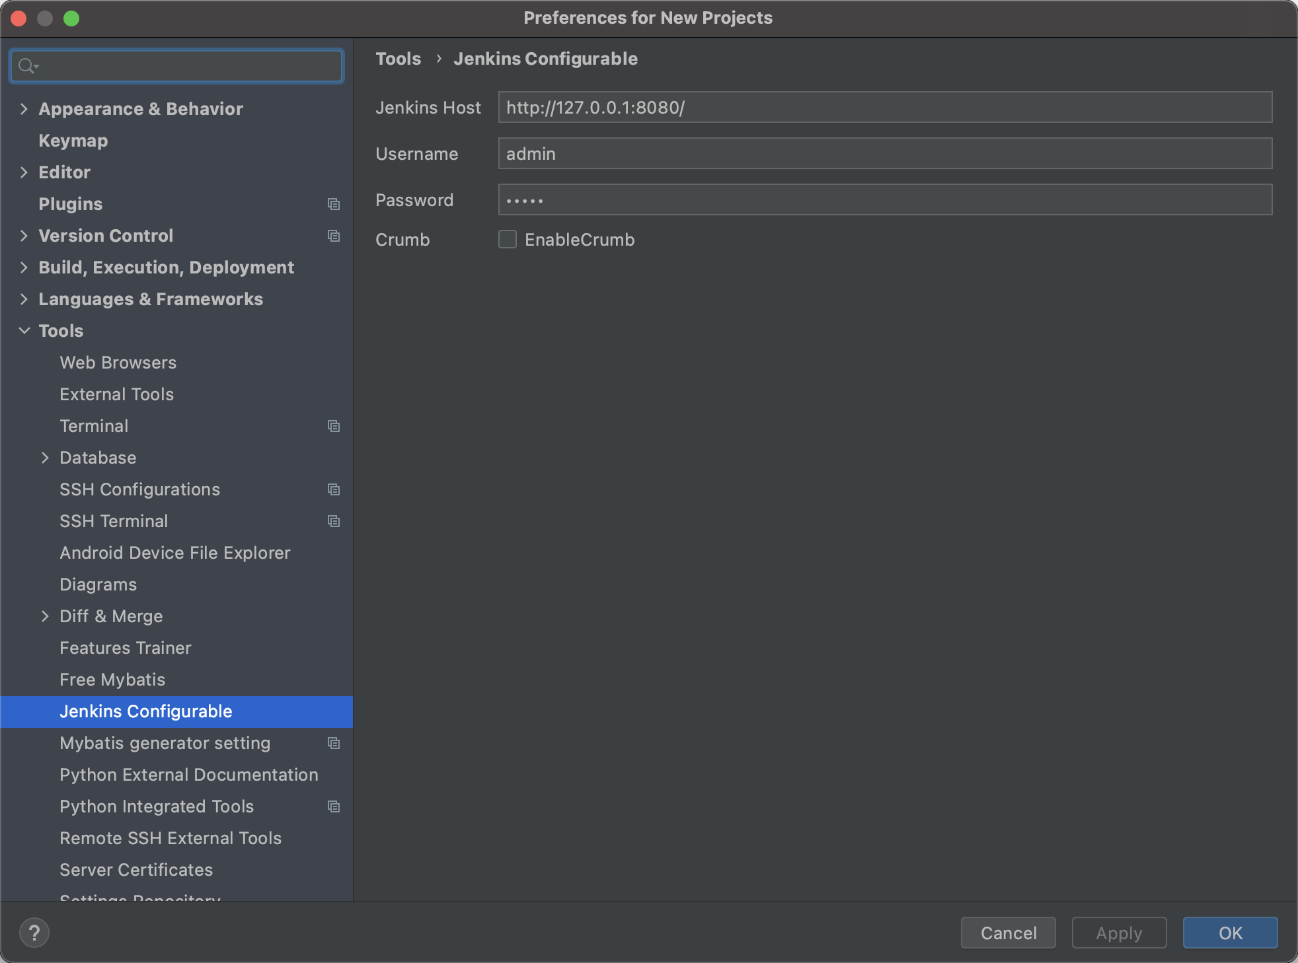1298x963 pixels.
Task: Click into the Username field
Action: pyautogui.click(x=885, y=153)
